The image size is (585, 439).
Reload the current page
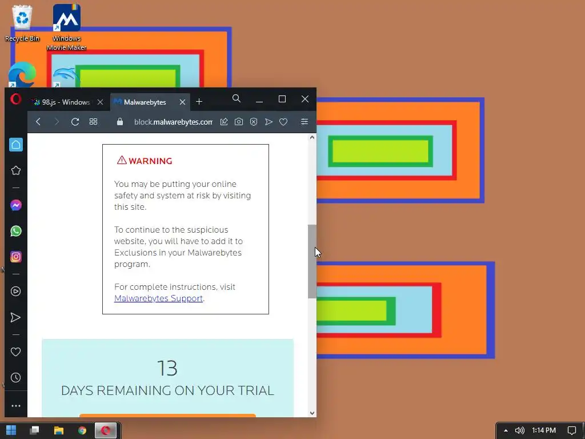tap(75, 122)
